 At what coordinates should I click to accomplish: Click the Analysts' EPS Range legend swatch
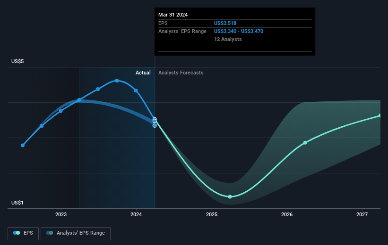50,233
